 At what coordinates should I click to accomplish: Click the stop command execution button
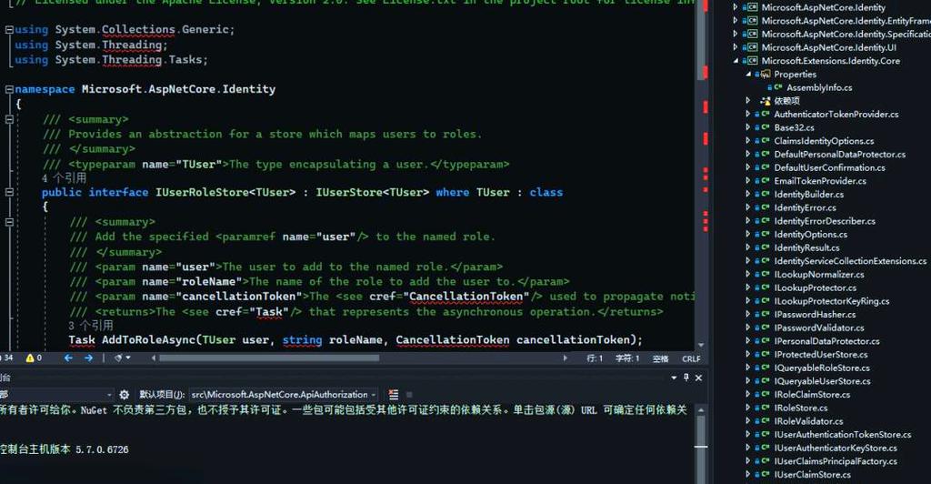pyautogui.click(x=409, y=394)
